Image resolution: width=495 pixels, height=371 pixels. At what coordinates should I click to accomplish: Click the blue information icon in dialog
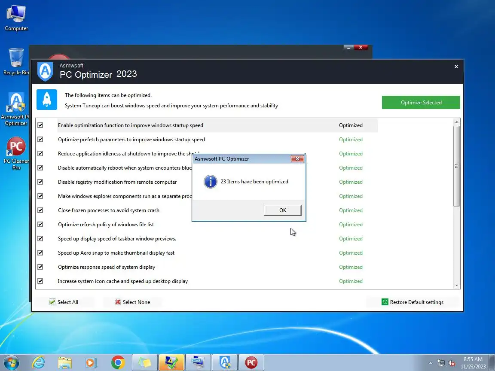(210, 182)
